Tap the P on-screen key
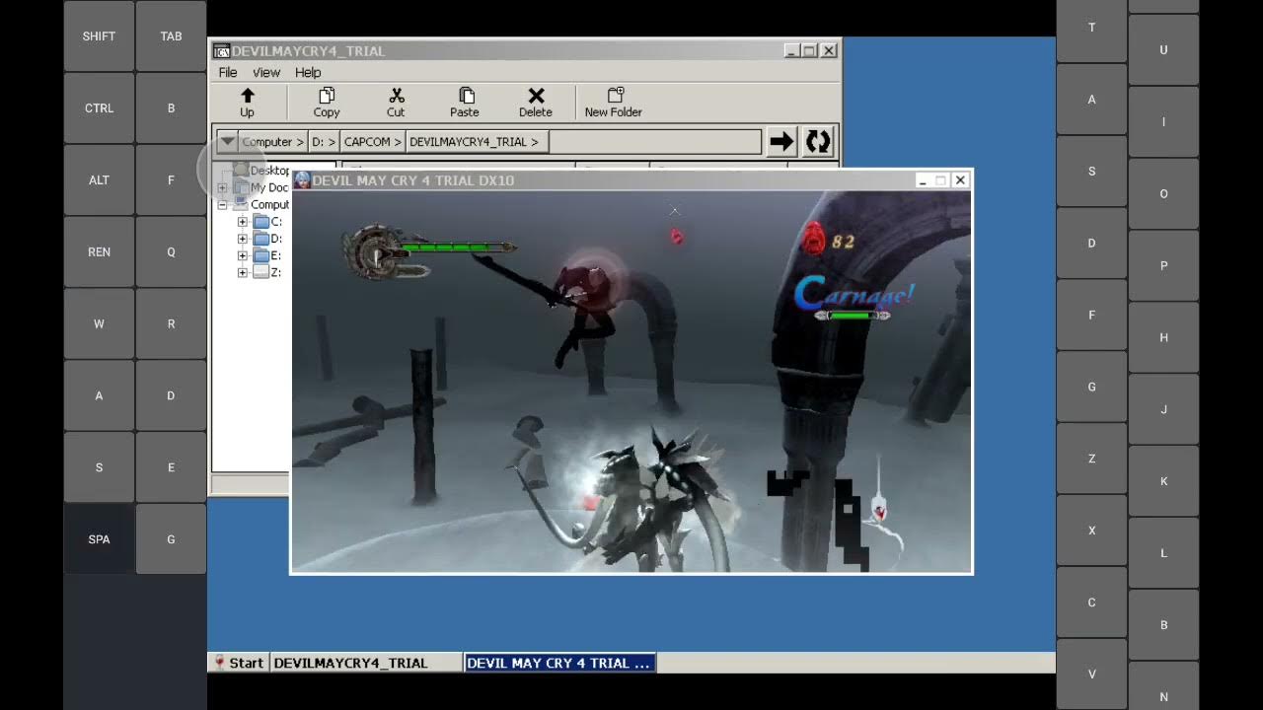Viewport: 1263px width, 710px height. click(x=1163, y=266)
